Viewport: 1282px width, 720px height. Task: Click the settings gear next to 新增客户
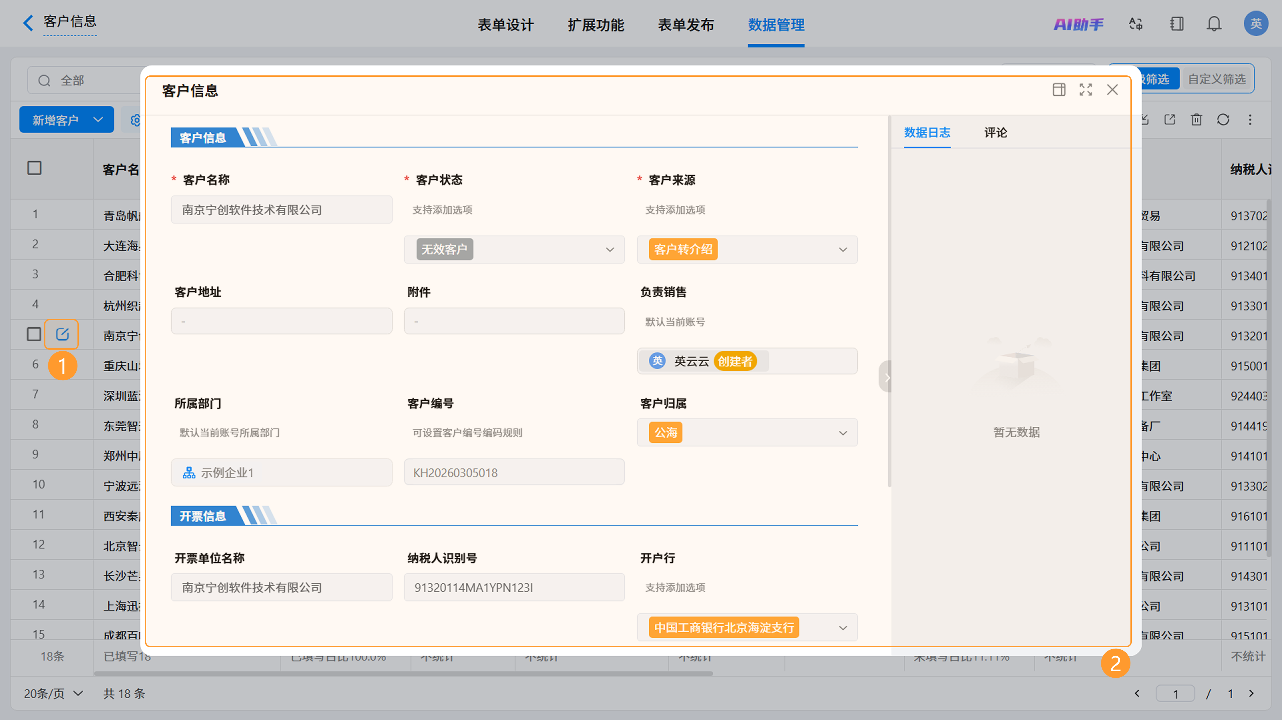pyautogui.click(x=135, y=120)
